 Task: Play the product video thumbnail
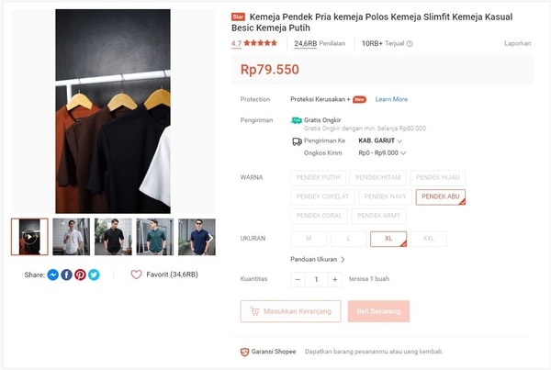click(29, 237)
